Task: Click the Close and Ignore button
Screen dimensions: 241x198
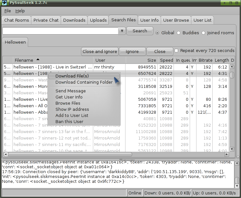Action: click(x=100, y=52)
